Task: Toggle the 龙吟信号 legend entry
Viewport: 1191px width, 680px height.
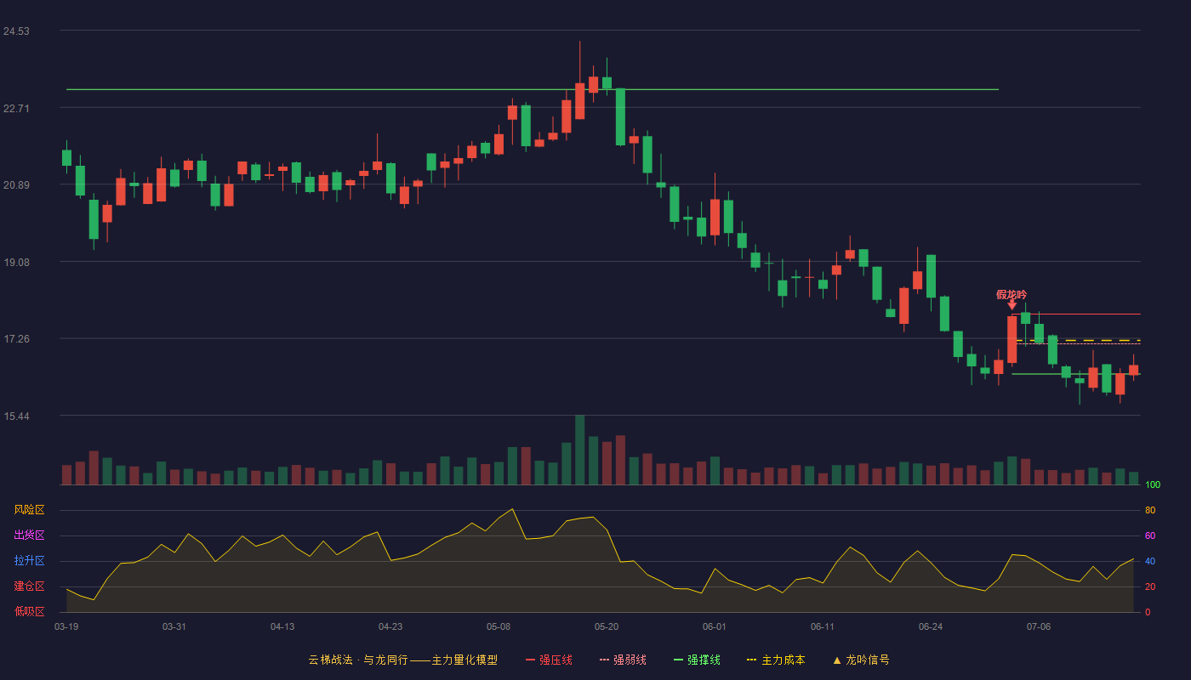Action: tap(861, 660)
